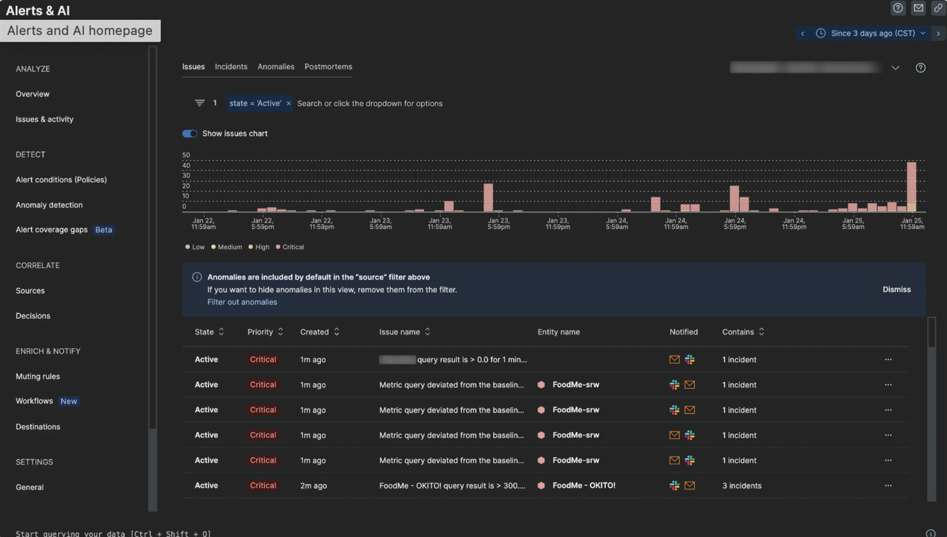Click the Slack notification icon on the first row

(x=690, y=359)
